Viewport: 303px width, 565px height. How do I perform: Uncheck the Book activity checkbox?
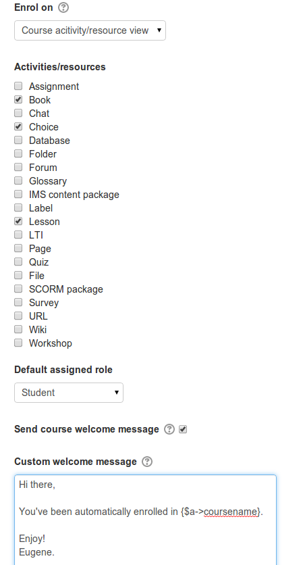[18, 99]
